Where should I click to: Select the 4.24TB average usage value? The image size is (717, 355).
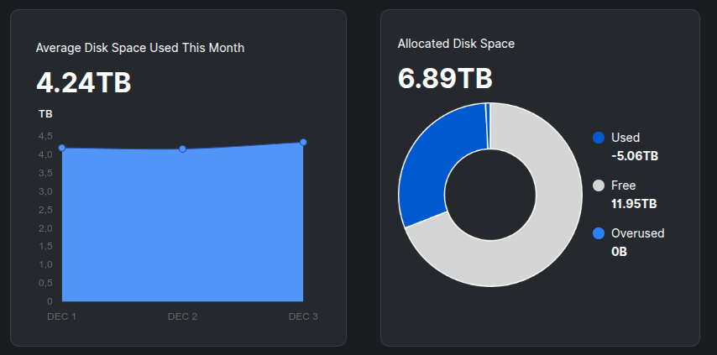tap(84, 82)
